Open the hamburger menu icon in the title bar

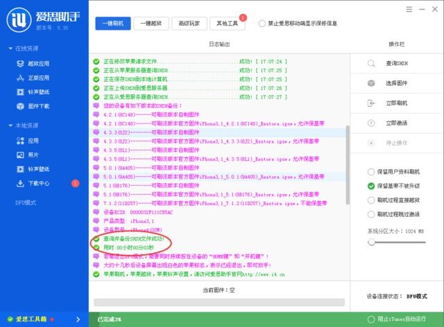(x=409, y=9)
